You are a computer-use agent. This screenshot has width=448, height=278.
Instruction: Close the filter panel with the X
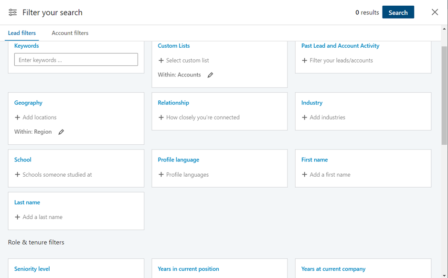click(x=435, y=12)
